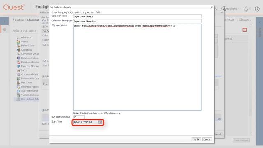Screen dimensions: 263x148
Task: Select Locks in Administration list
Action: coord(24,70)
